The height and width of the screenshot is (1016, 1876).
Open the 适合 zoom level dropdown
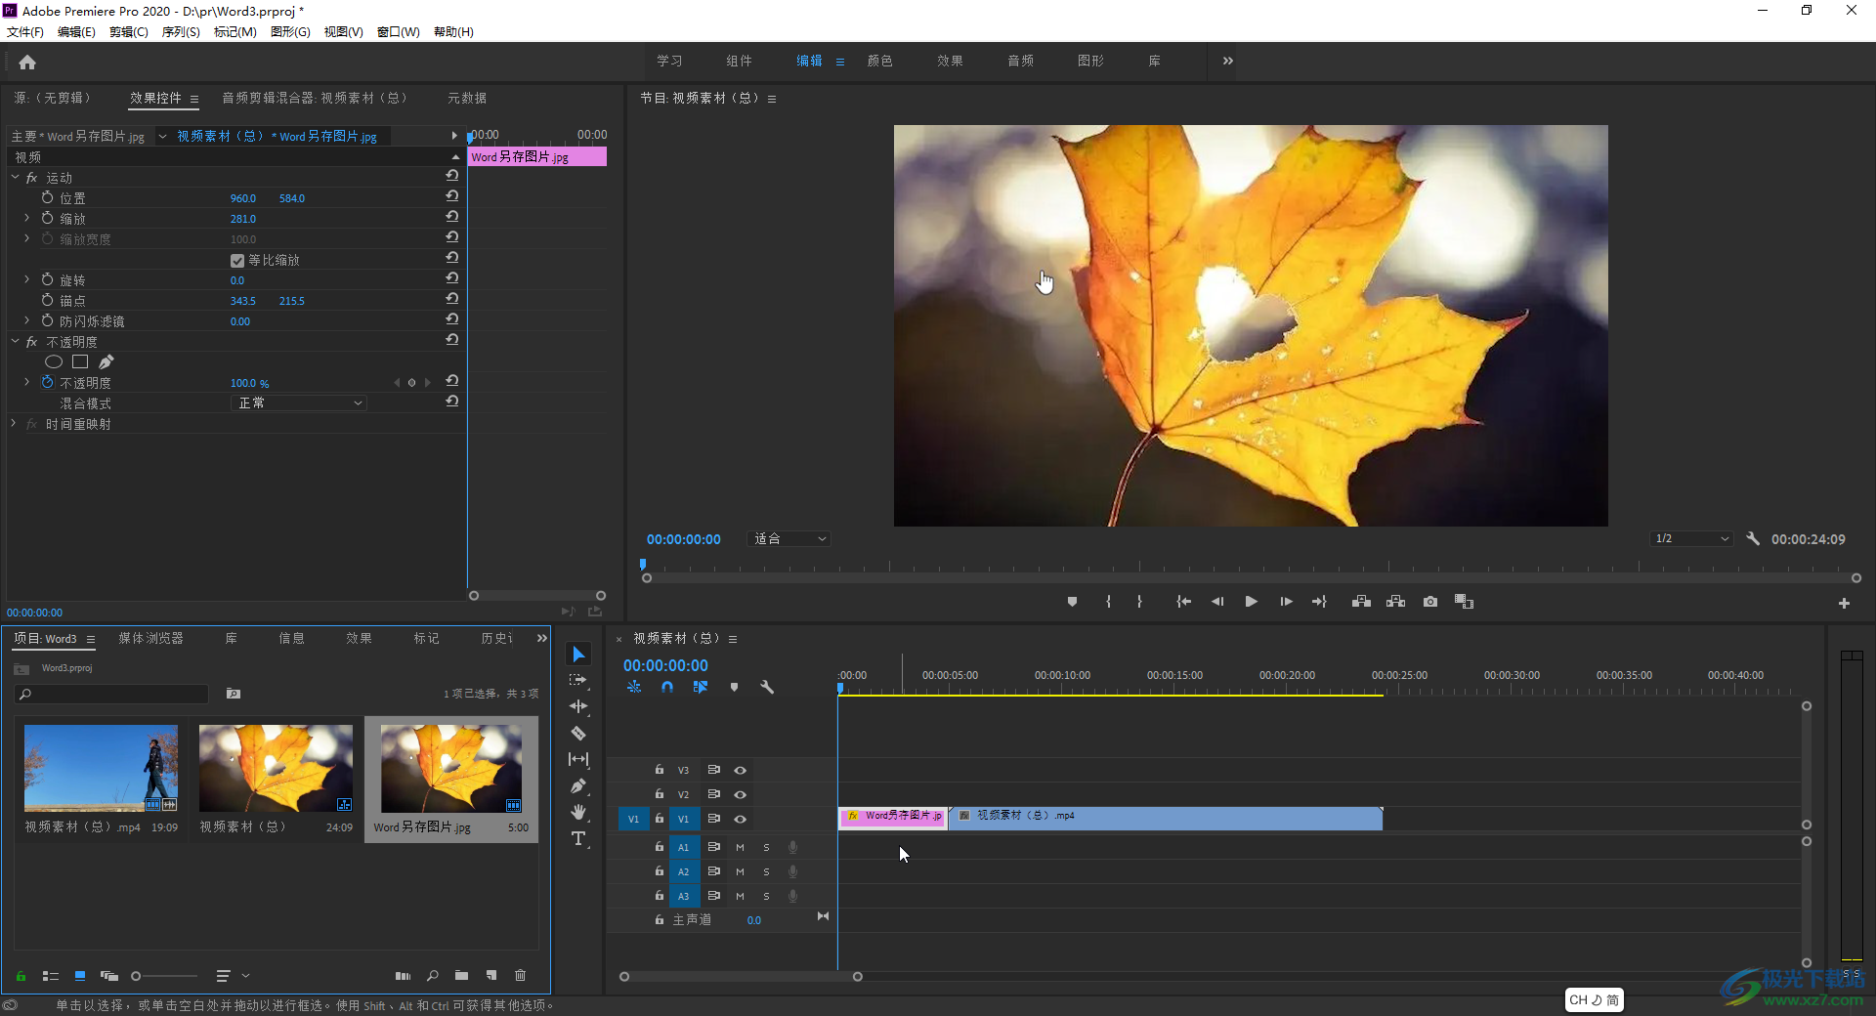[789, 539]
